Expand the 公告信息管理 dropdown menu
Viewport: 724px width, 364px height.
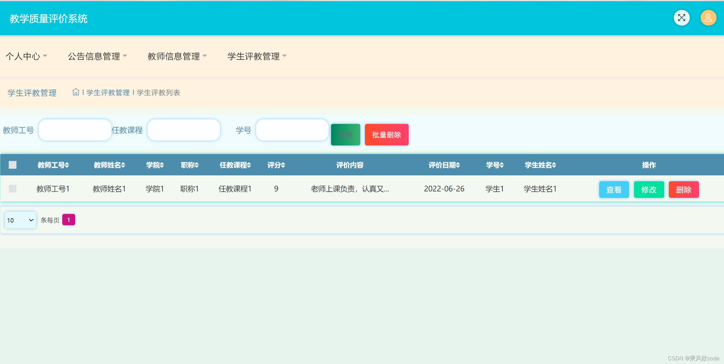[97, 56]
